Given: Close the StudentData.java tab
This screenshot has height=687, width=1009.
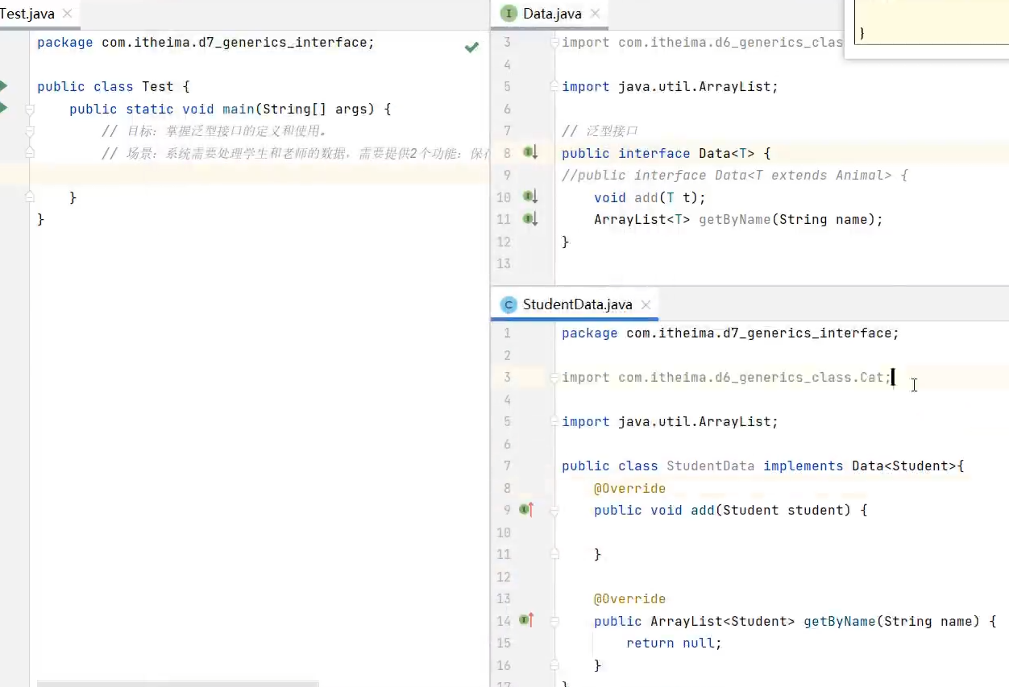Looking at the screenshot, I should [646, 304].
